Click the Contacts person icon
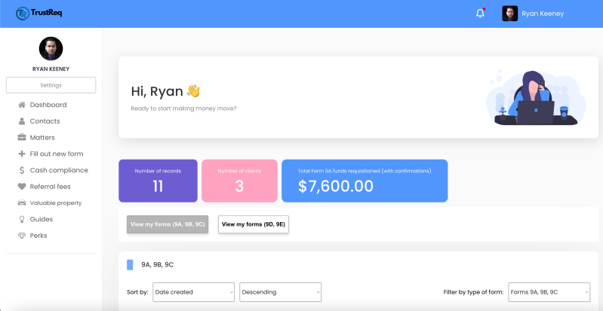Image resolution: width=603 pixels, height=311 pixels. 22,121
